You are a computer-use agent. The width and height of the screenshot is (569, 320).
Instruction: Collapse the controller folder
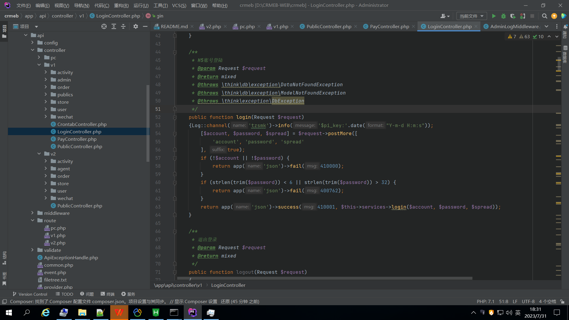click(x=33, y=50)
